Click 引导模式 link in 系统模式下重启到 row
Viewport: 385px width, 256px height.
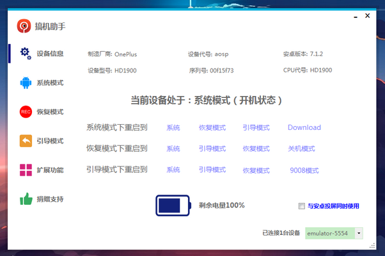click(256, 127)
